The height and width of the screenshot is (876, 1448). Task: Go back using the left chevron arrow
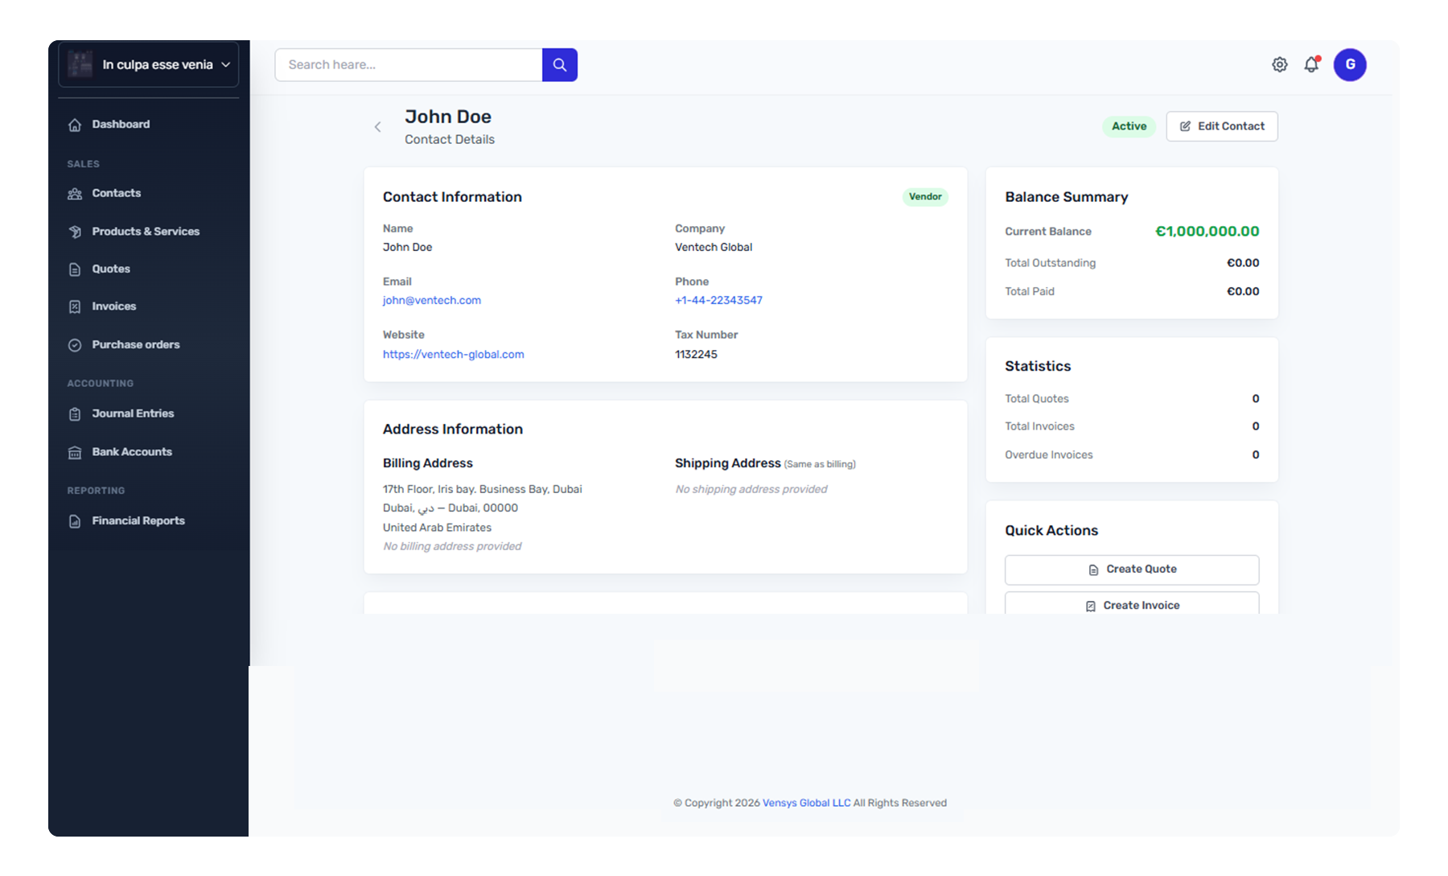[377, 127]
